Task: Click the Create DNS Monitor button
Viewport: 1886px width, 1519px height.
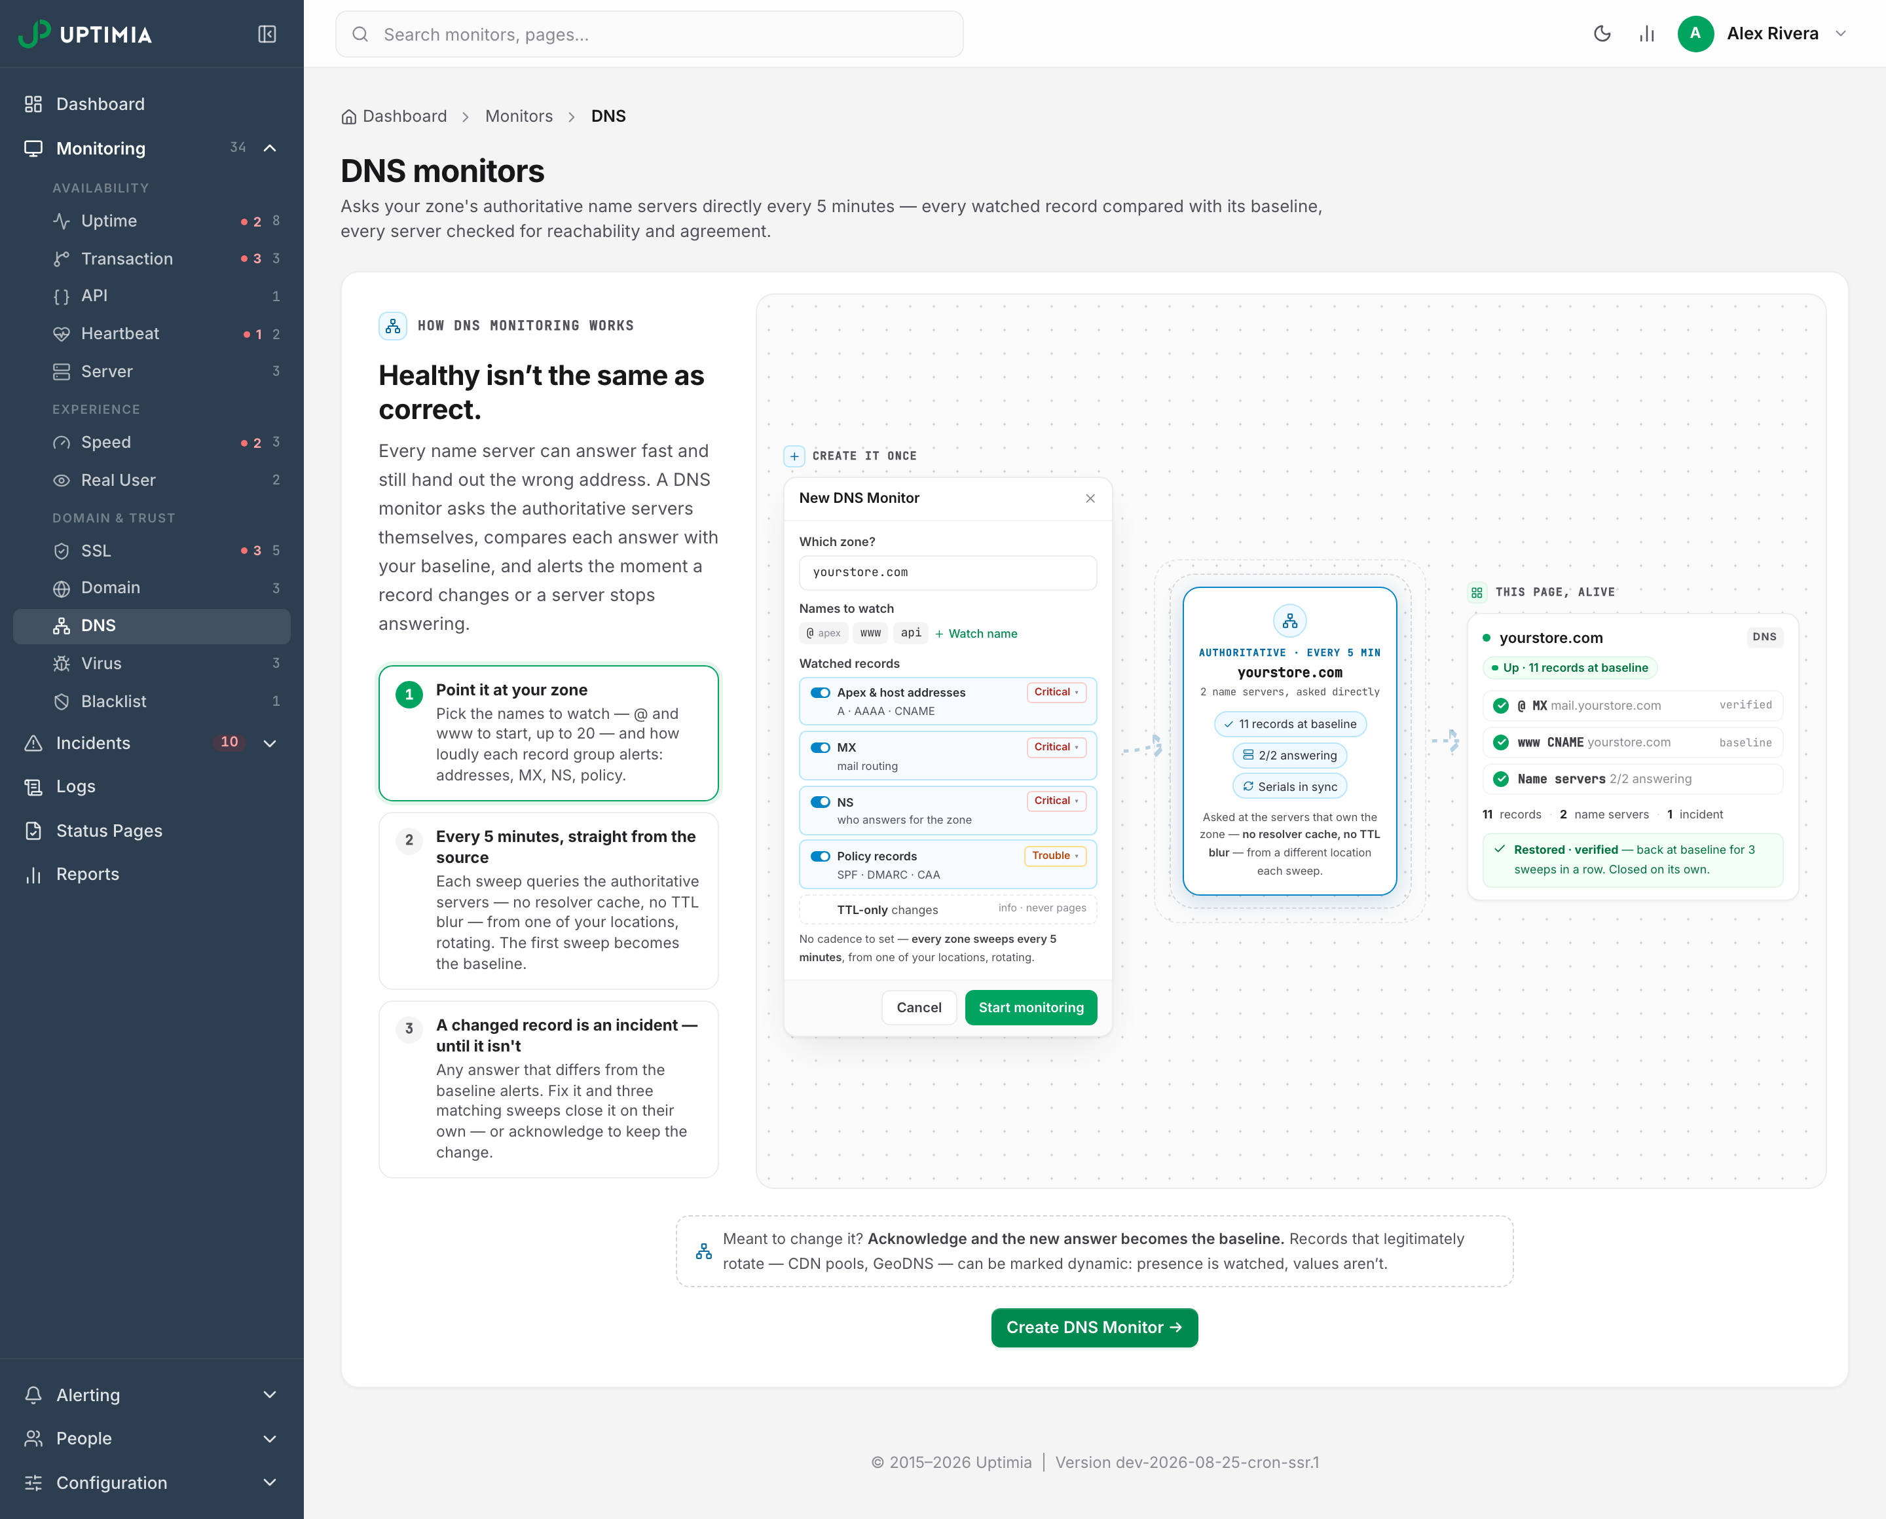Action: 1094,1327
